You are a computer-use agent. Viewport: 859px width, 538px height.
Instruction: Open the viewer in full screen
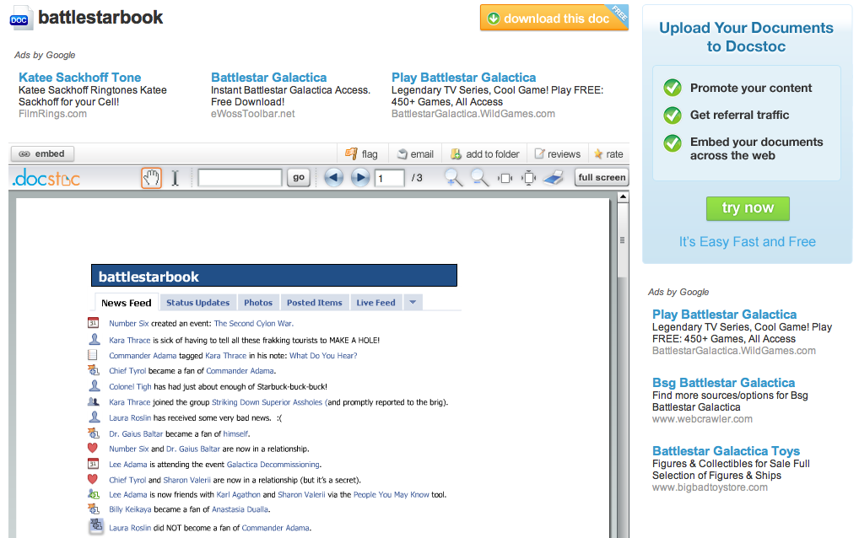pyautogui.click(x=602, y=177)
